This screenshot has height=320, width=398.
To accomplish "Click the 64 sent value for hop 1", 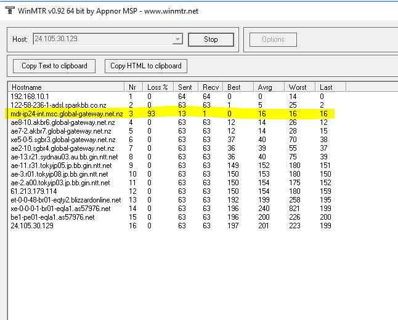I will point(182,97).
